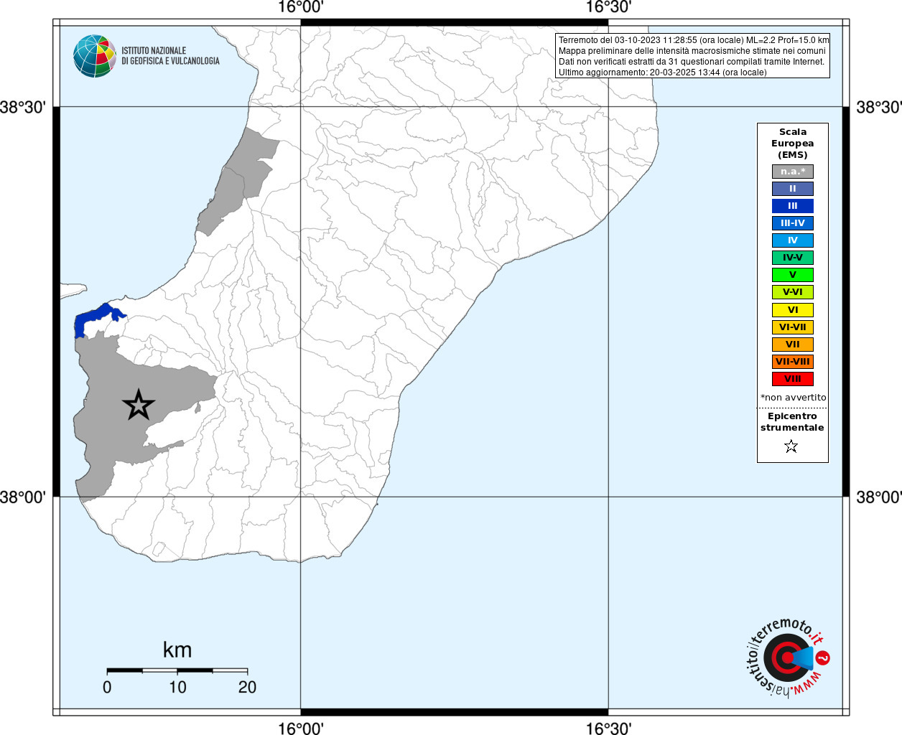Select the intensity VII orange swatch
Image resolution: width=902 pixels, height=735 pixels.
click(793, 345)
